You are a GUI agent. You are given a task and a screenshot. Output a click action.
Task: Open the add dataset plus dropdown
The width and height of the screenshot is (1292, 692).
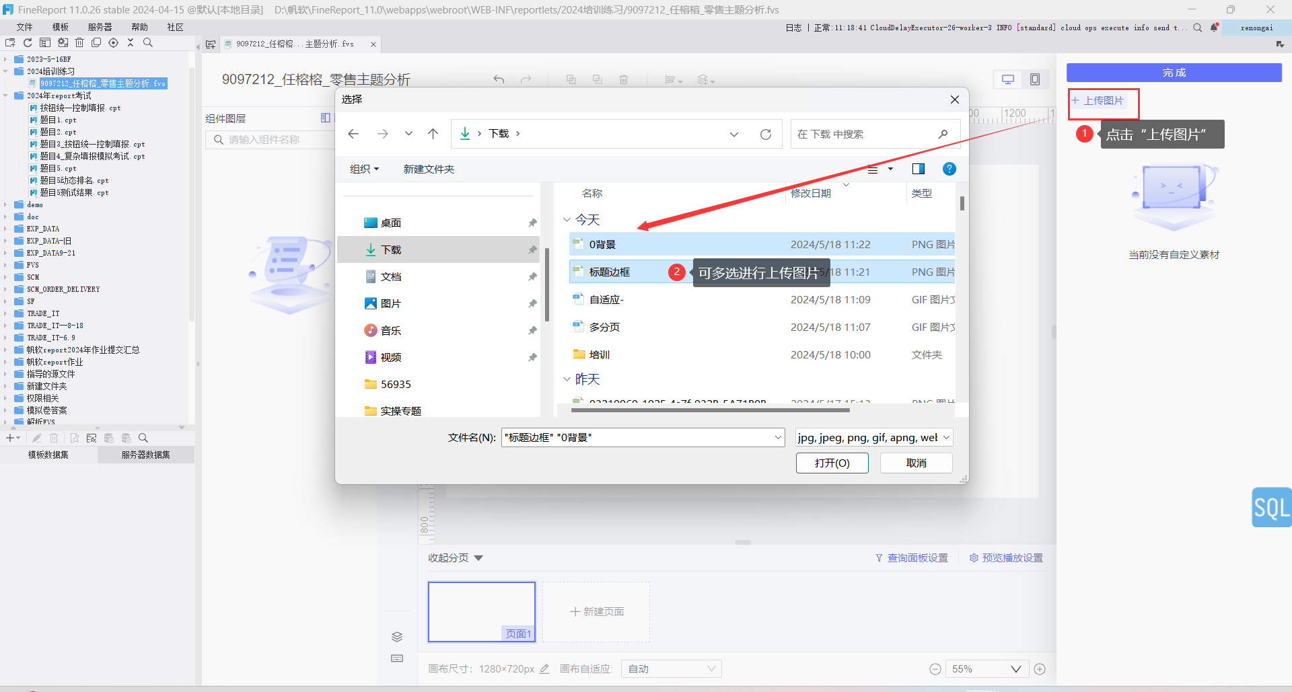tap(13, 438)
